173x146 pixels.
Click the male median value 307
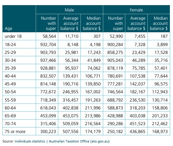coord(97,36)
